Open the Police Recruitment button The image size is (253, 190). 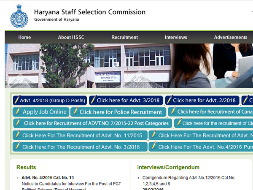pos(118,112)
